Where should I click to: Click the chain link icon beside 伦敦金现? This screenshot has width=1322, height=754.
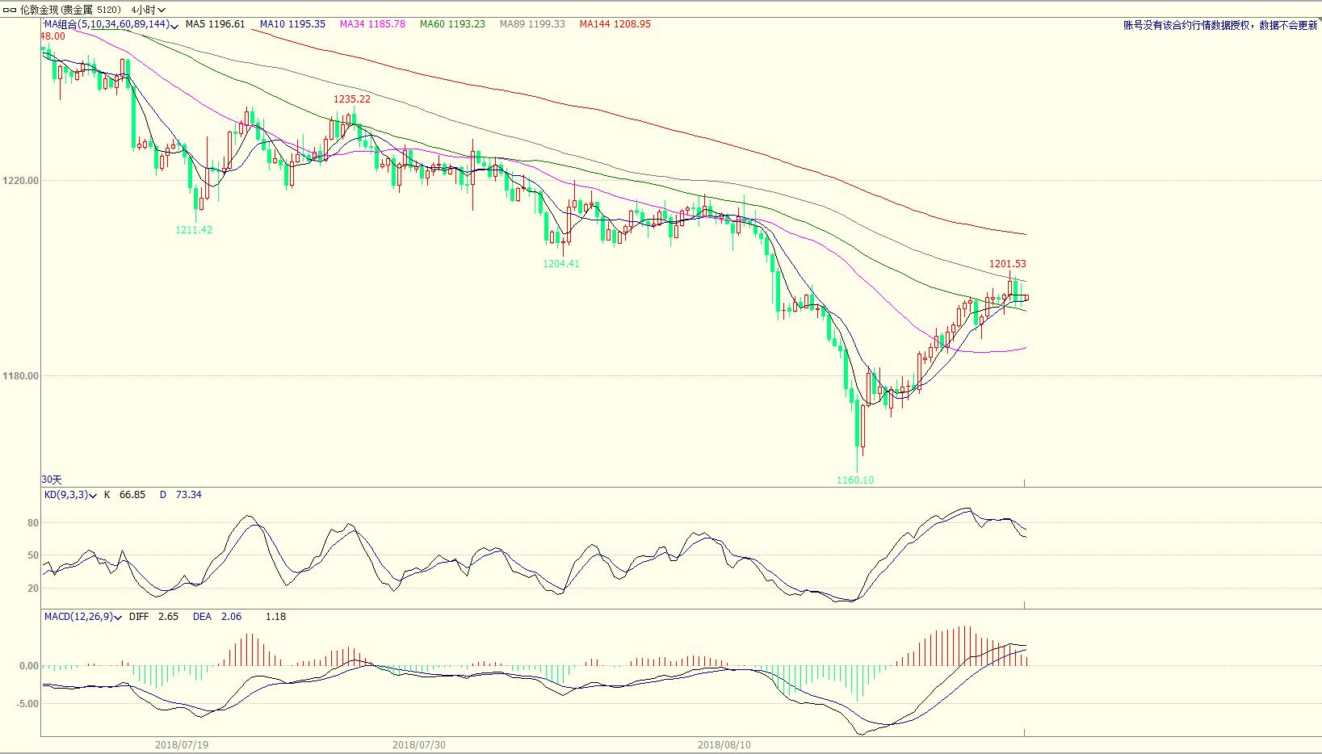(x=10, y=10)
